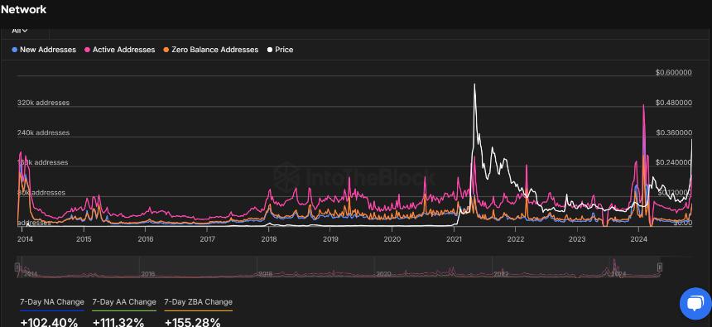The width and height of the screenshot is (712, 327).
Task: Toggle the New Addresses series
Action: click(x=48, y=50)
